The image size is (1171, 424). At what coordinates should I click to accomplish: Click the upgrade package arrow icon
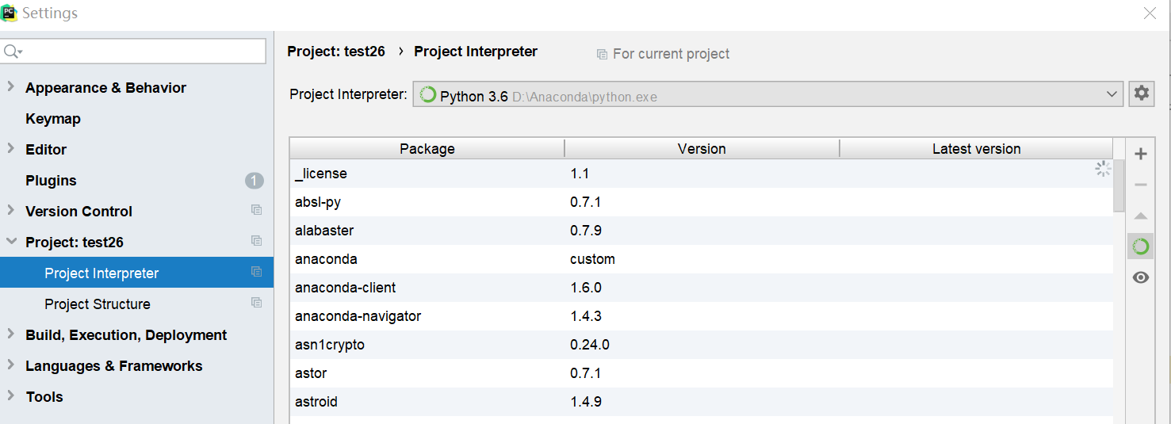[1141, 216]
